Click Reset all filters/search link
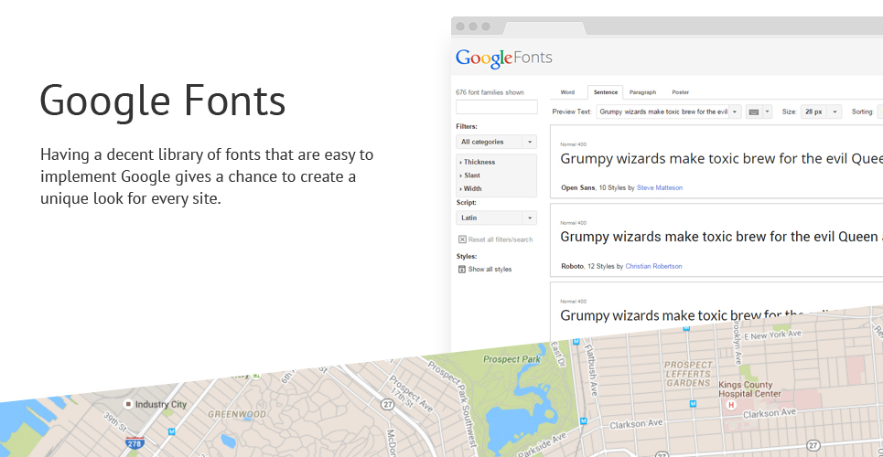Image resolution: width=883 pixels, height=457 pixels. (x=501, y=239)
